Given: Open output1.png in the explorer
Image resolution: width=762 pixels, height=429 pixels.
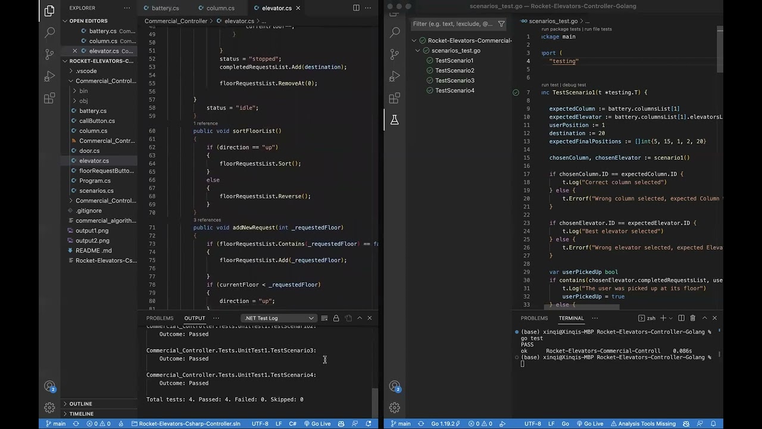Looking at the screenshot, I should click(92, 231).
